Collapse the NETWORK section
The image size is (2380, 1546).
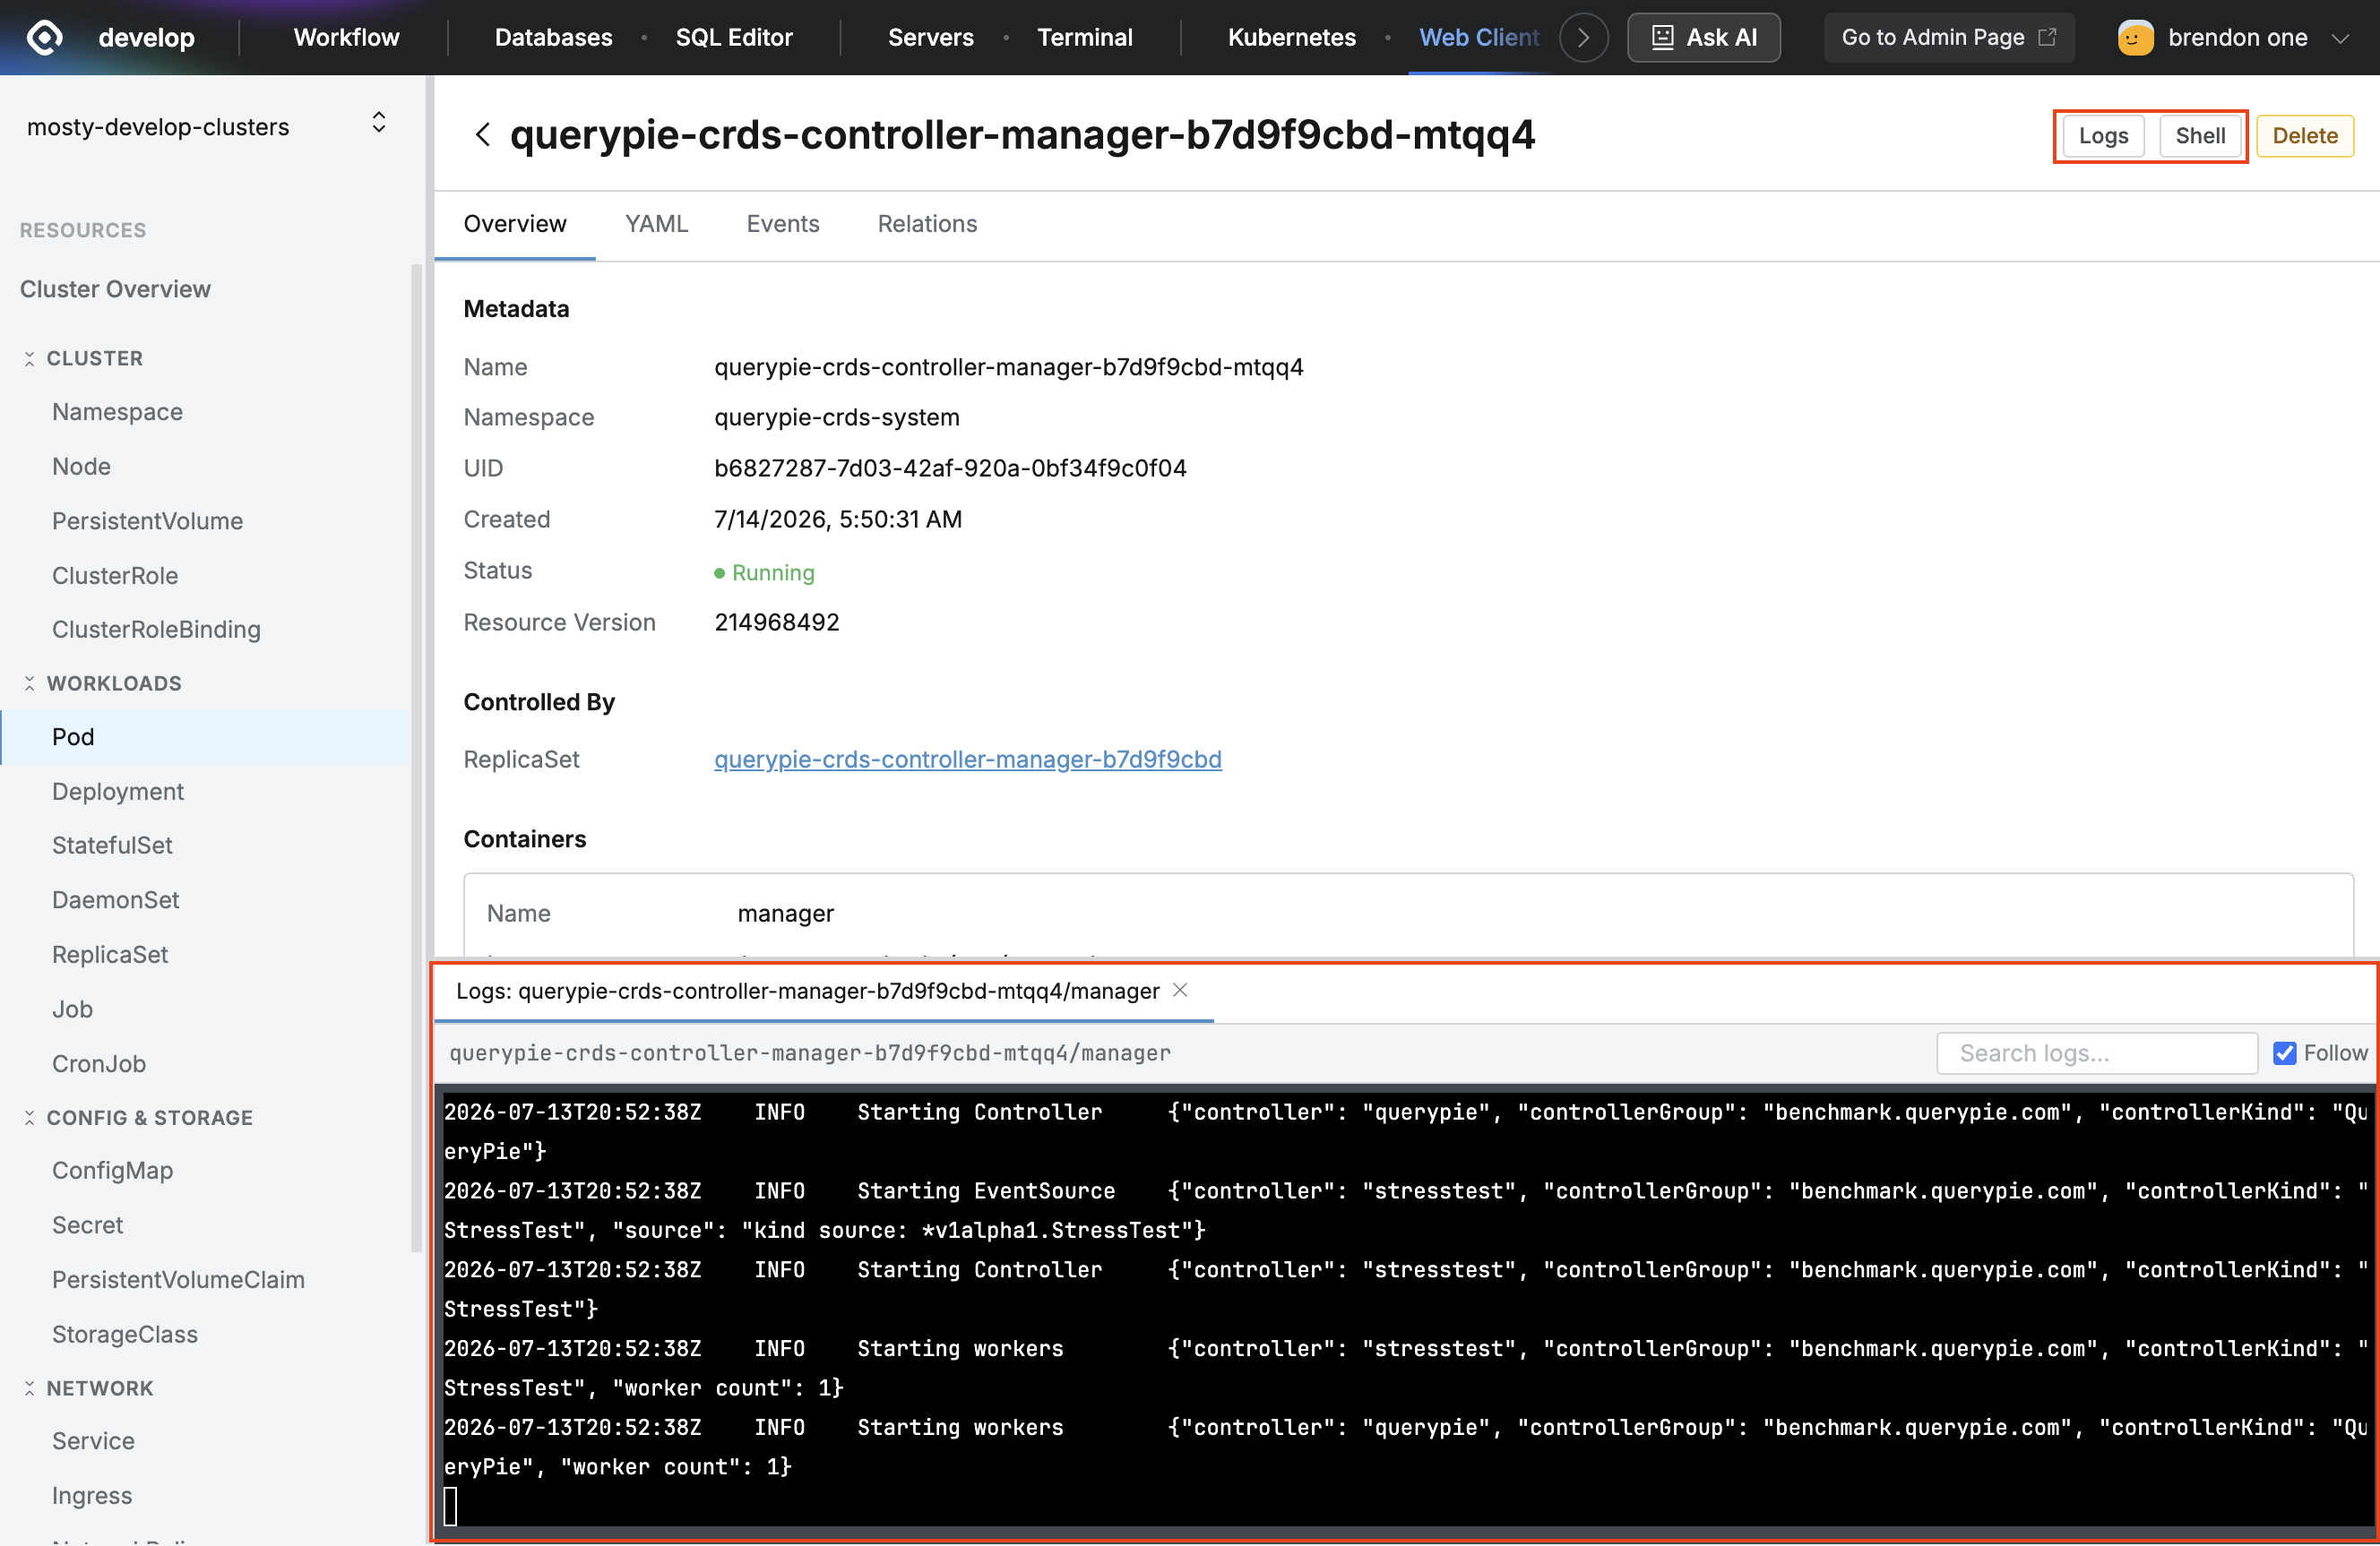tap(29, 1388)
